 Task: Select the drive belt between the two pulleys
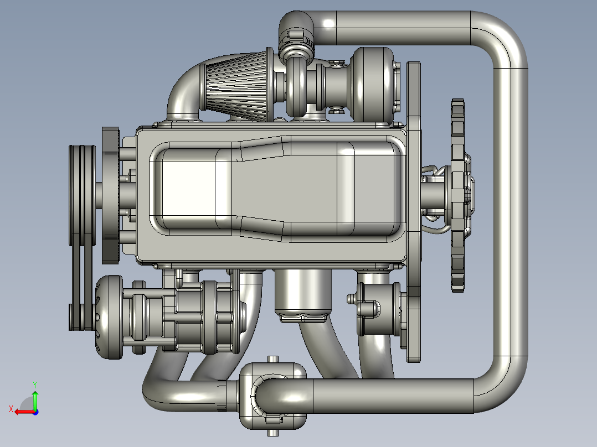click(x=81, y=280)
